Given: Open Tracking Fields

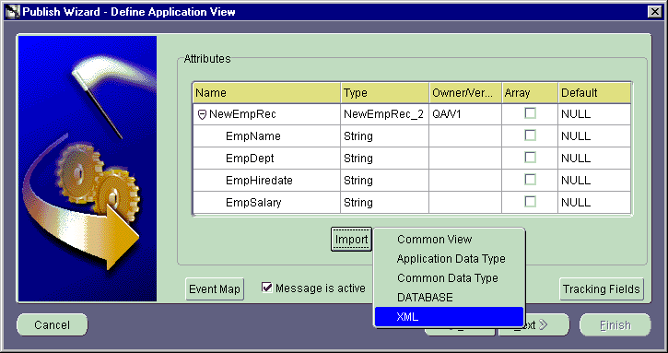Looking at the screenshot, I should [601, 289].
